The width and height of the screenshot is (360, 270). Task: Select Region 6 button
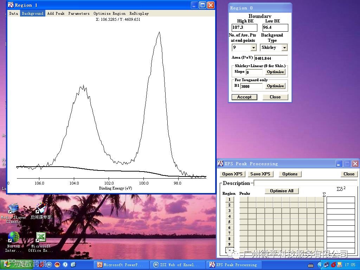coord(229,227)
